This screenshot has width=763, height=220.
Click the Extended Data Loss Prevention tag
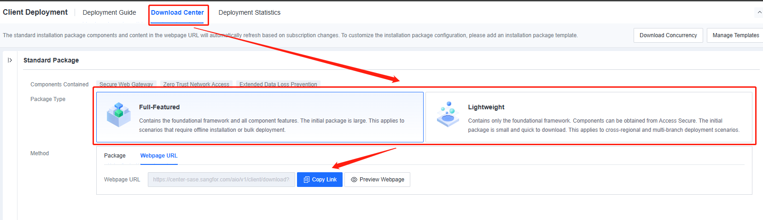point(278,84)
